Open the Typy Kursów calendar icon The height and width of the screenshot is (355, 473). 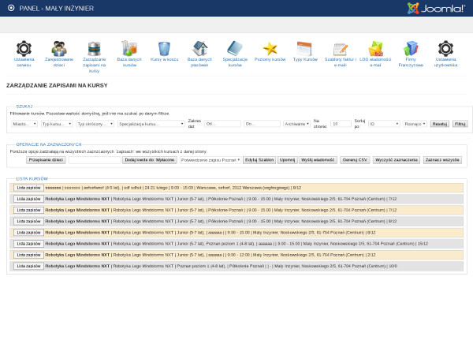304,49
